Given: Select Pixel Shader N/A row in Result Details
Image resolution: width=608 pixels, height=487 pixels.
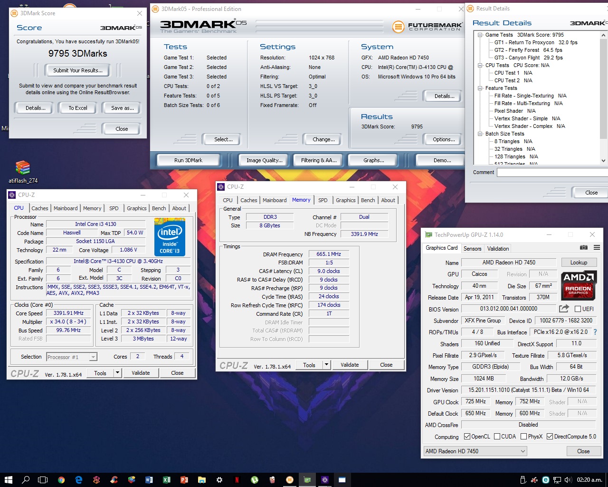Looking at the screenshot, I should pyautogui.click(x=515, y=111).
